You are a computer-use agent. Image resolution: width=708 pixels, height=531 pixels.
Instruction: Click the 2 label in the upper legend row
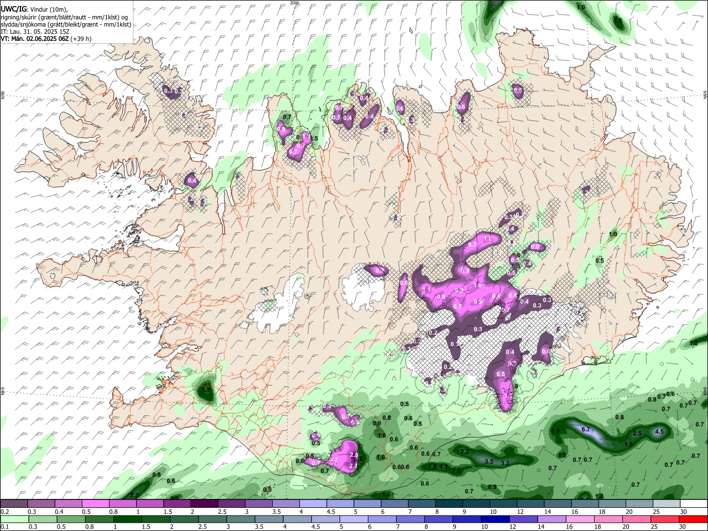pos(192,512)
